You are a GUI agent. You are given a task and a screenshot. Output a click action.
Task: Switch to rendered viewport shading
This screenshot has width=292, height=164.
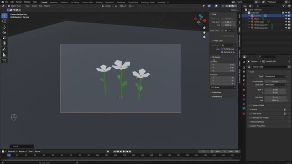point(235,6)
